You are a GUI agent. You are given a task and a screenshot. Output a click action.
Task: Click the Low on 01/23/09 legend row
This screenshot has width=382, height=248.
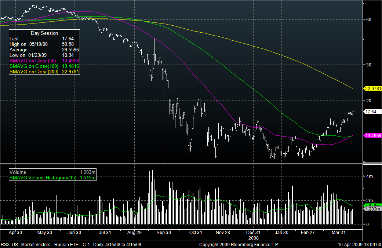pyautogui.click(x=42, y=55)
